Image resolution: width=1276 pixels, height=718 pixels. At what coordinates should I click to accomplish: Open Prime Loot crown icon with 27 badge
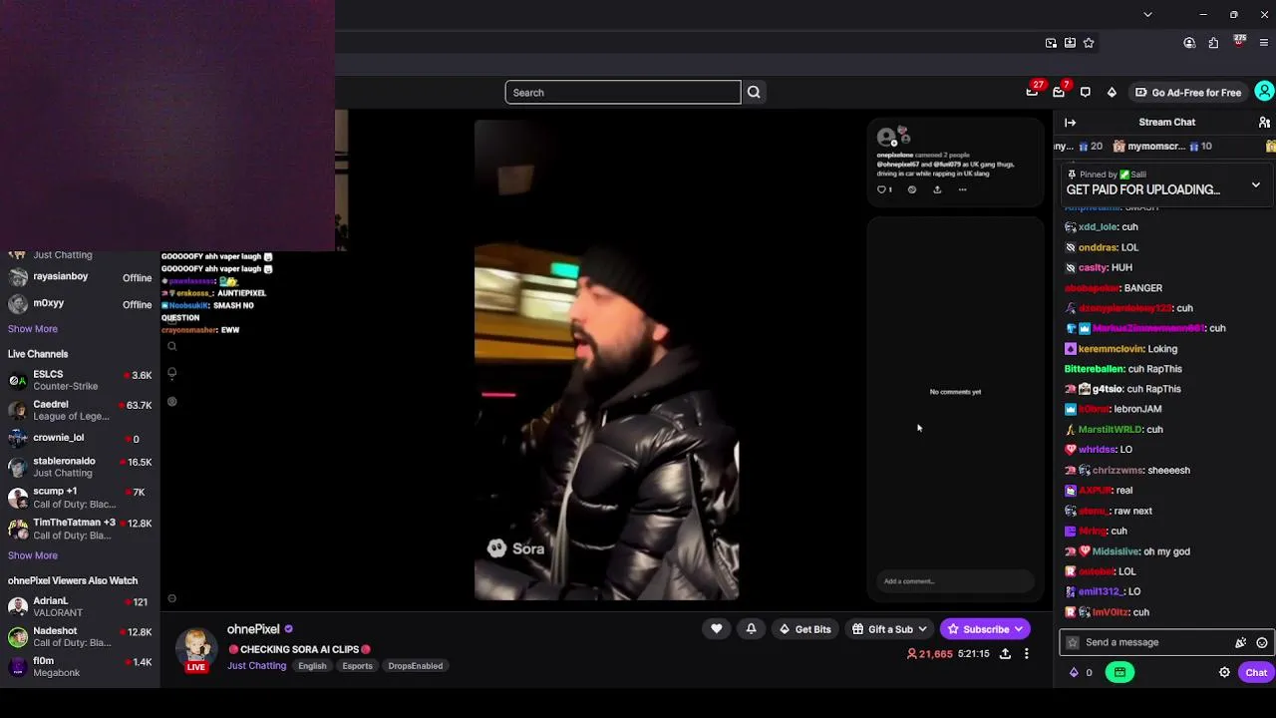[x=1033, y=92]
